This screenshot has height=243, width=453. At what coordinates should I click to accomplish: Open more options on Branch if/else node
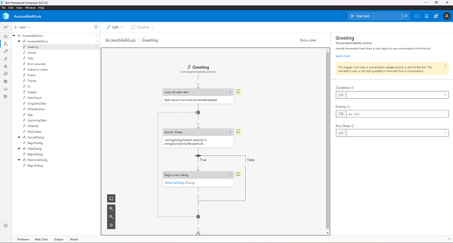pos(230,132)
